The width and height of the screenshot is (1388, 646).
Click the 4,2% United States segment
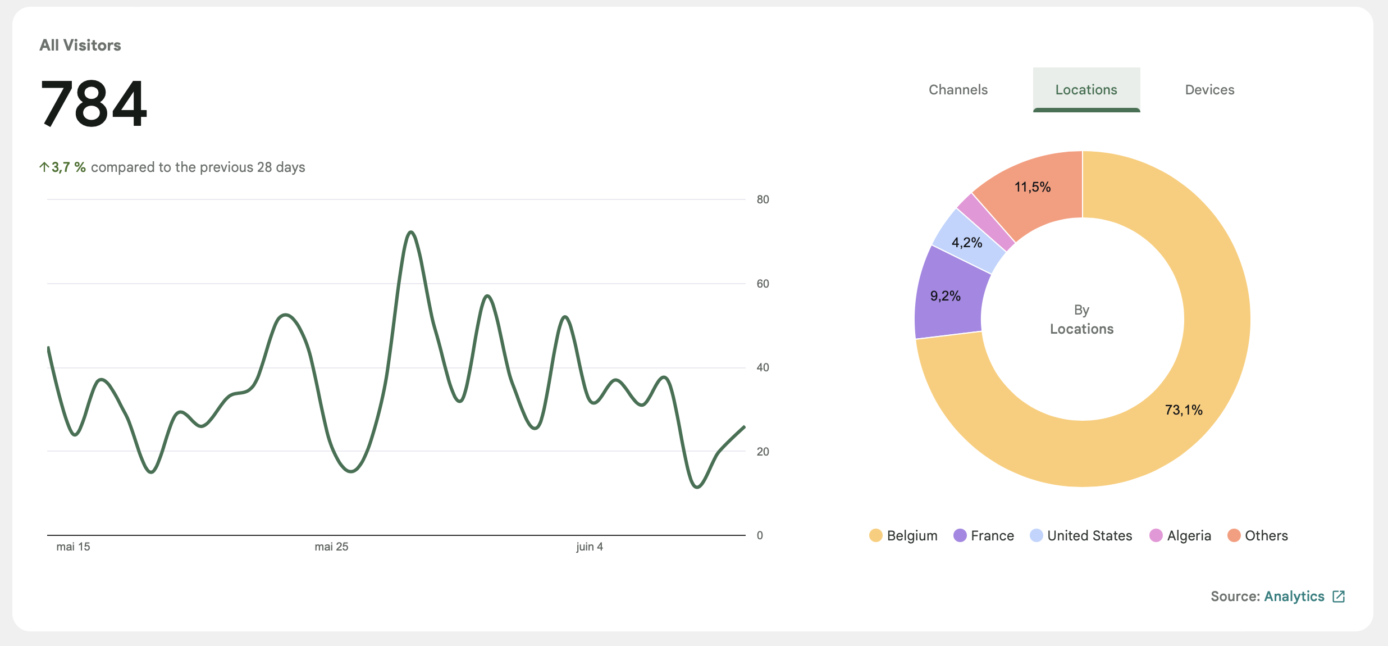pyautogui.click(x=967, y=242)
